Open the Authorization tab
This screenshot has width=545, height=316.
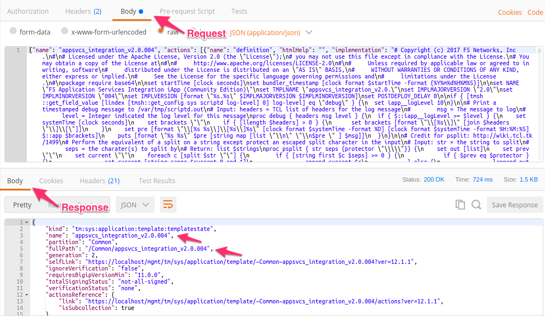28,11
